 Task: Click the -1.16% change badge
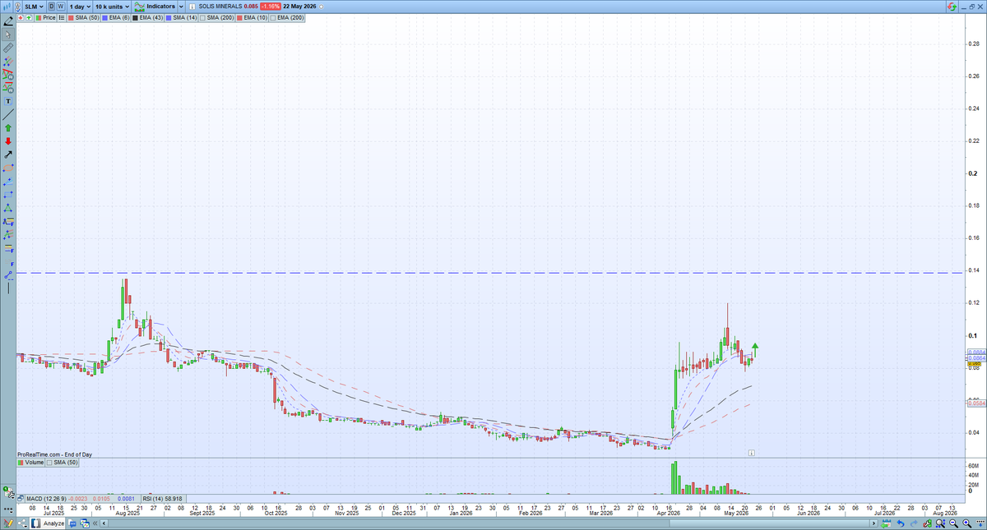point(271,7)
